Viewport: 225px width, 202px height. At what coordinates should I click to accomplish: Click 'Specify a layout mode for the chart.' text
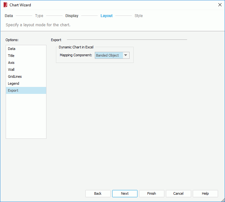(38, 25)
